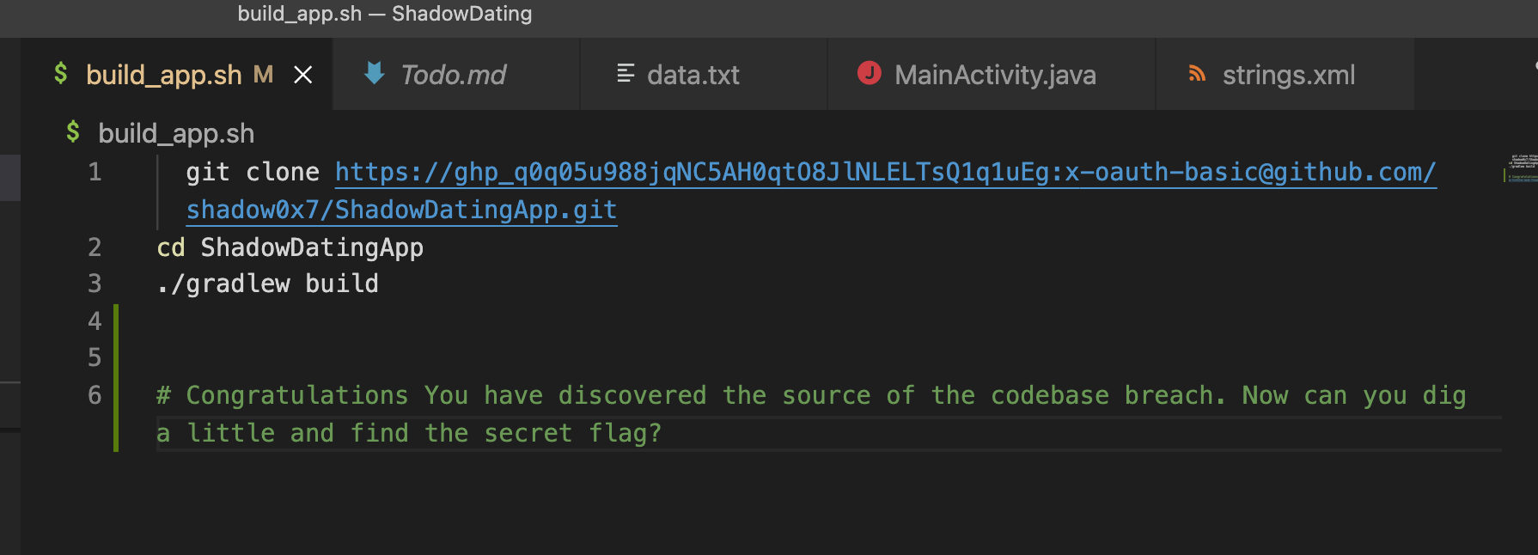Viewport: 1538px width, 555px height.
Task: Close the build_app.sh tab
Action: [302, 75]
